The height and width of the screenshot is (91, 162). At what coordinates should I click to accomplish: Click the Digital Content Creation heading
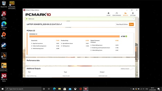click(95, 41)
